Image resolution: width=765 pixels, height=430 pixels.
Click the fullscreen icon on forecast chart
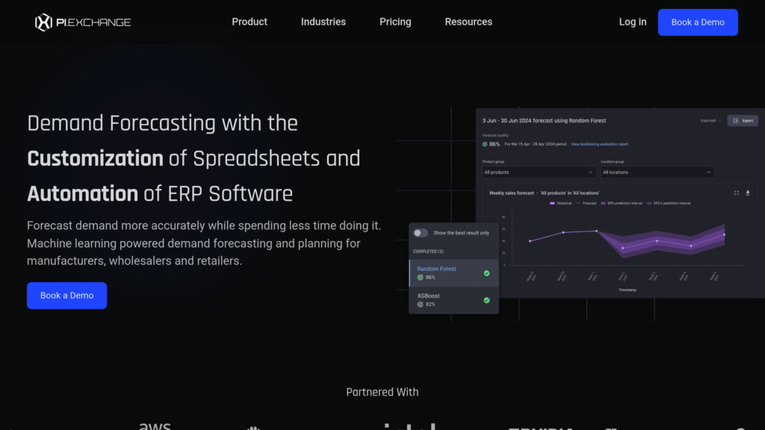coord(736,193)
